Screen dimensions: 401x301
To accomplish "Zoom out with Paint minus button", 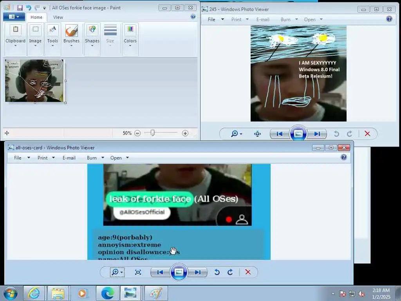I will coord(137,133).
